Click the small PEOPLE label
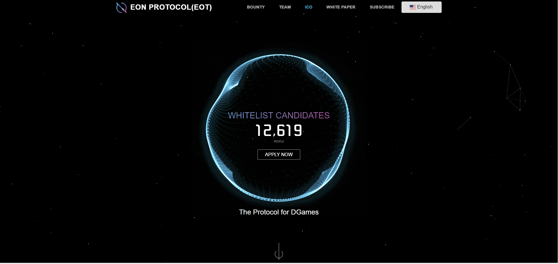Image resolution: width=558 pixels, height=264 pixels. click(279, 142)
